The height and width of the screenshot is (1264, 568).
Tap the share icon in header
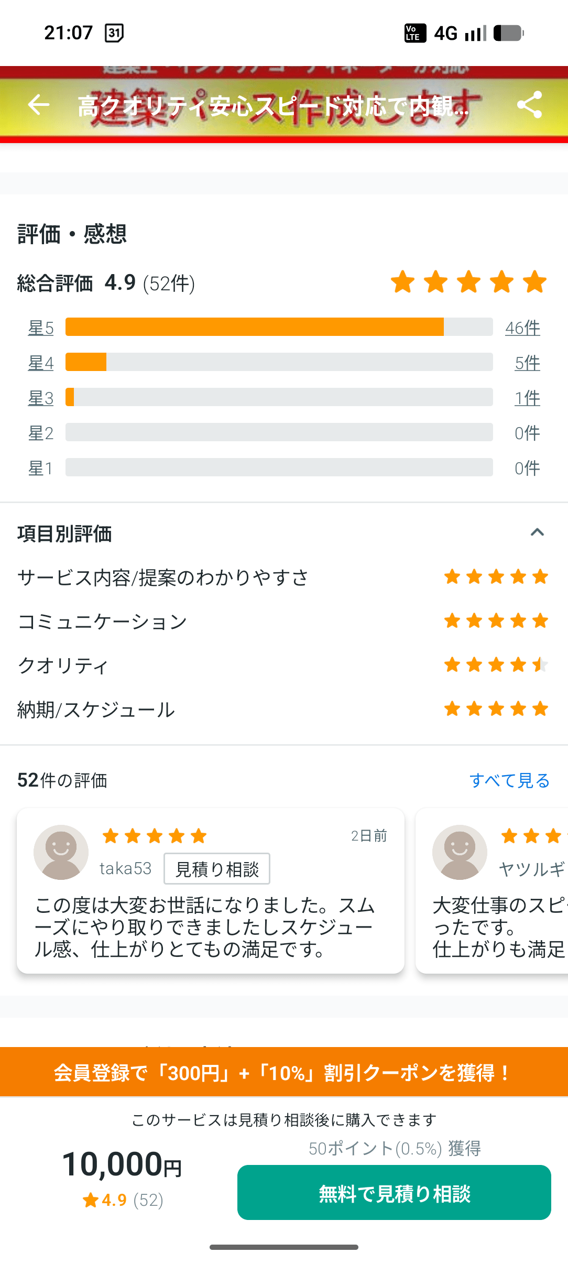(529, 105)
